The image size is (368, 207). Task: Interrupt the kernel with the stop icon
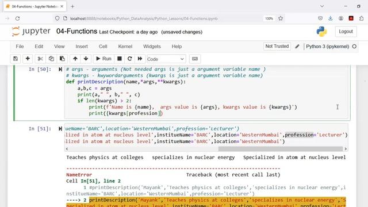tap(120, 59)
